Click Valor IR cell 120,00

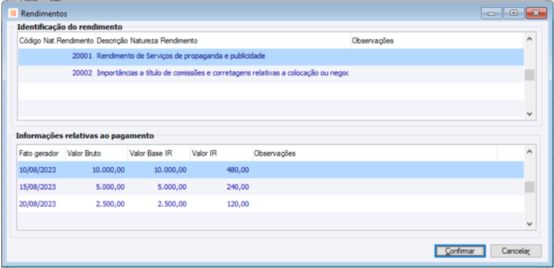[x=221, y=204]
